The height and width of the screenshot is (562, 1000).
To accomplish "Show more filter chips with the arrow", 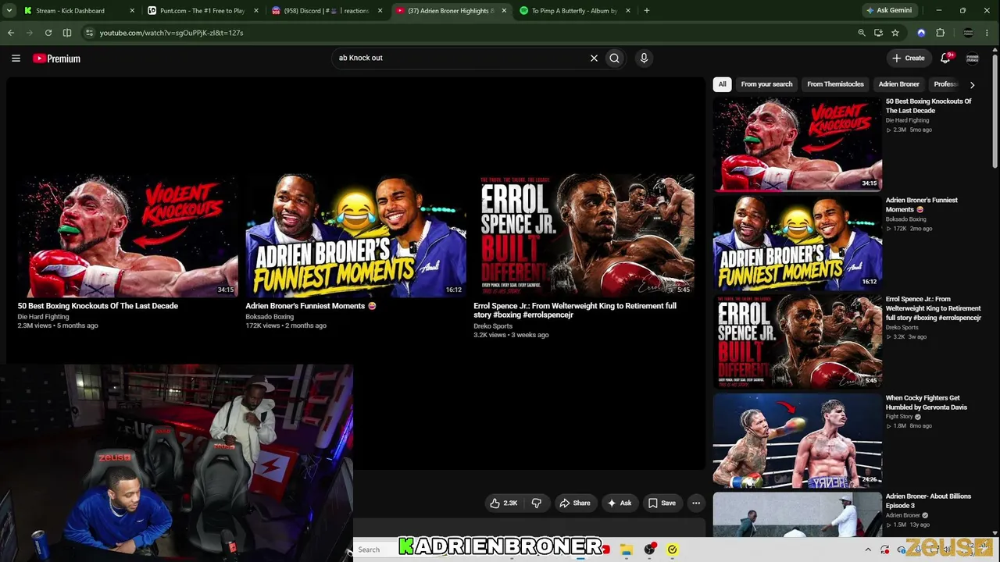I will click(972, 84).
